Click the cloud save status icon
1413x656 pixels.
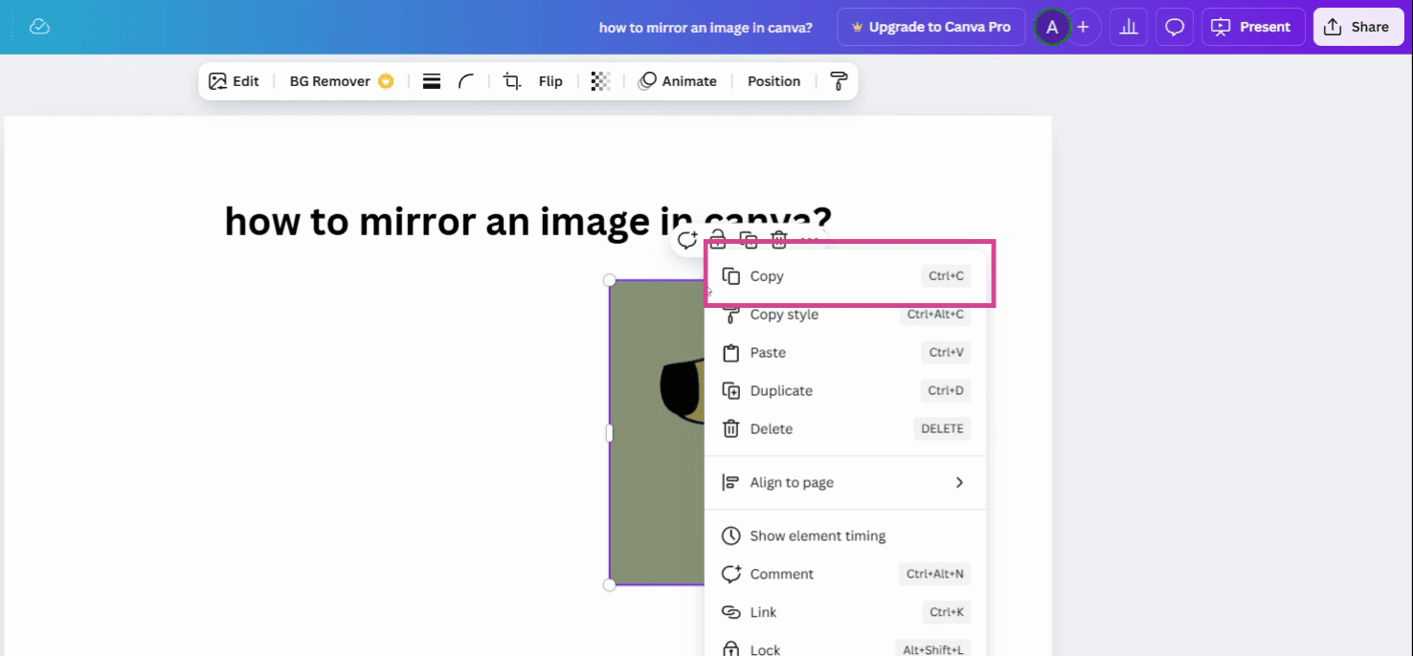click(x=39, y=27)
